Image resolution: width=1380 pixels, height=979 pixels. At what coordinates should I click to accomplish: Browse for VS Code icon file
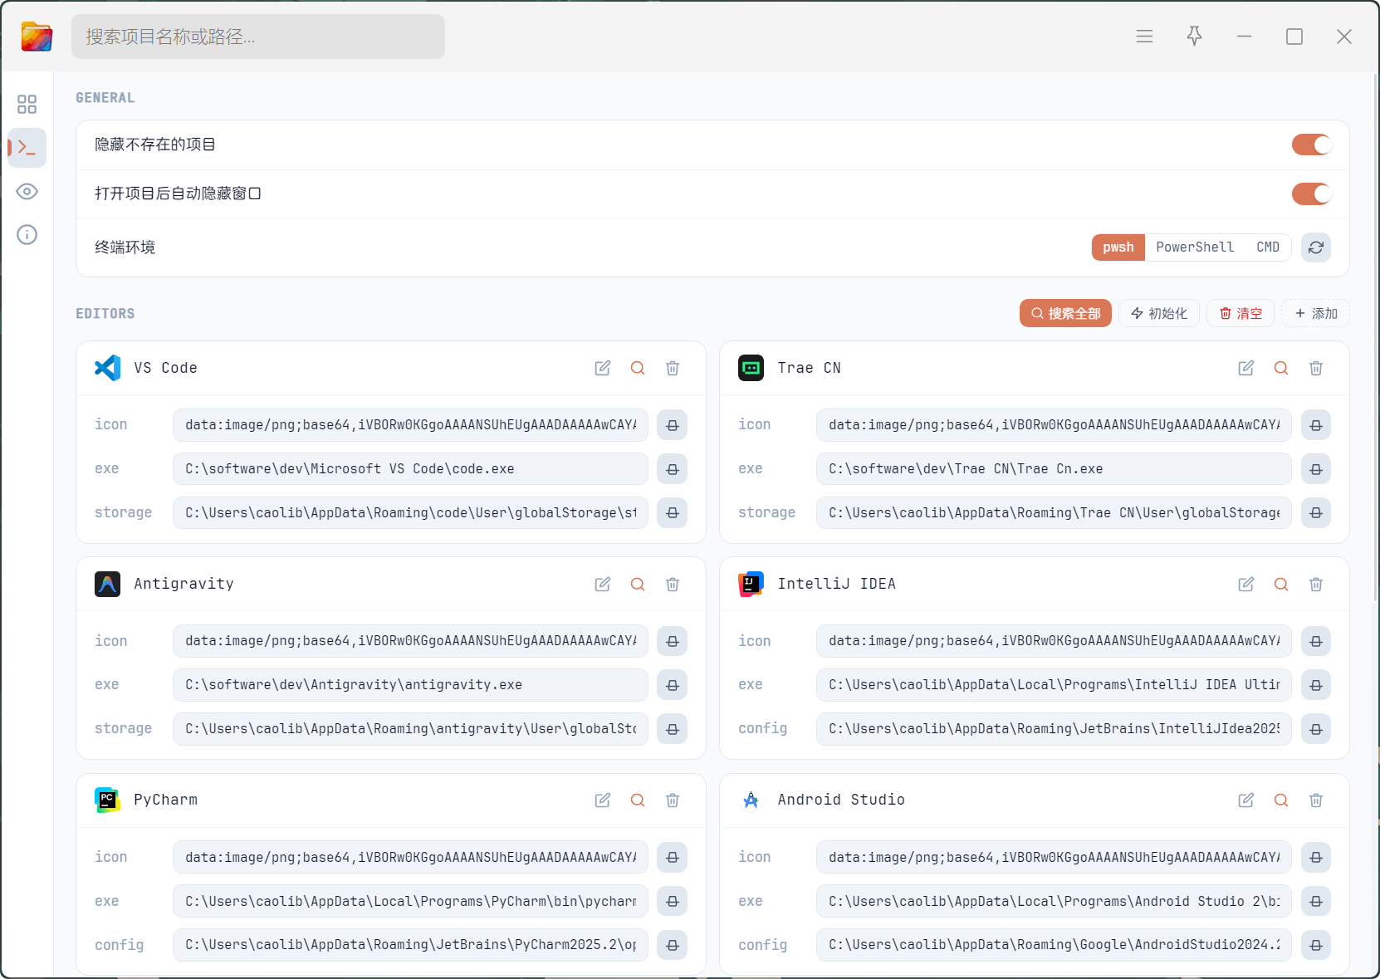tap(673, 425)
